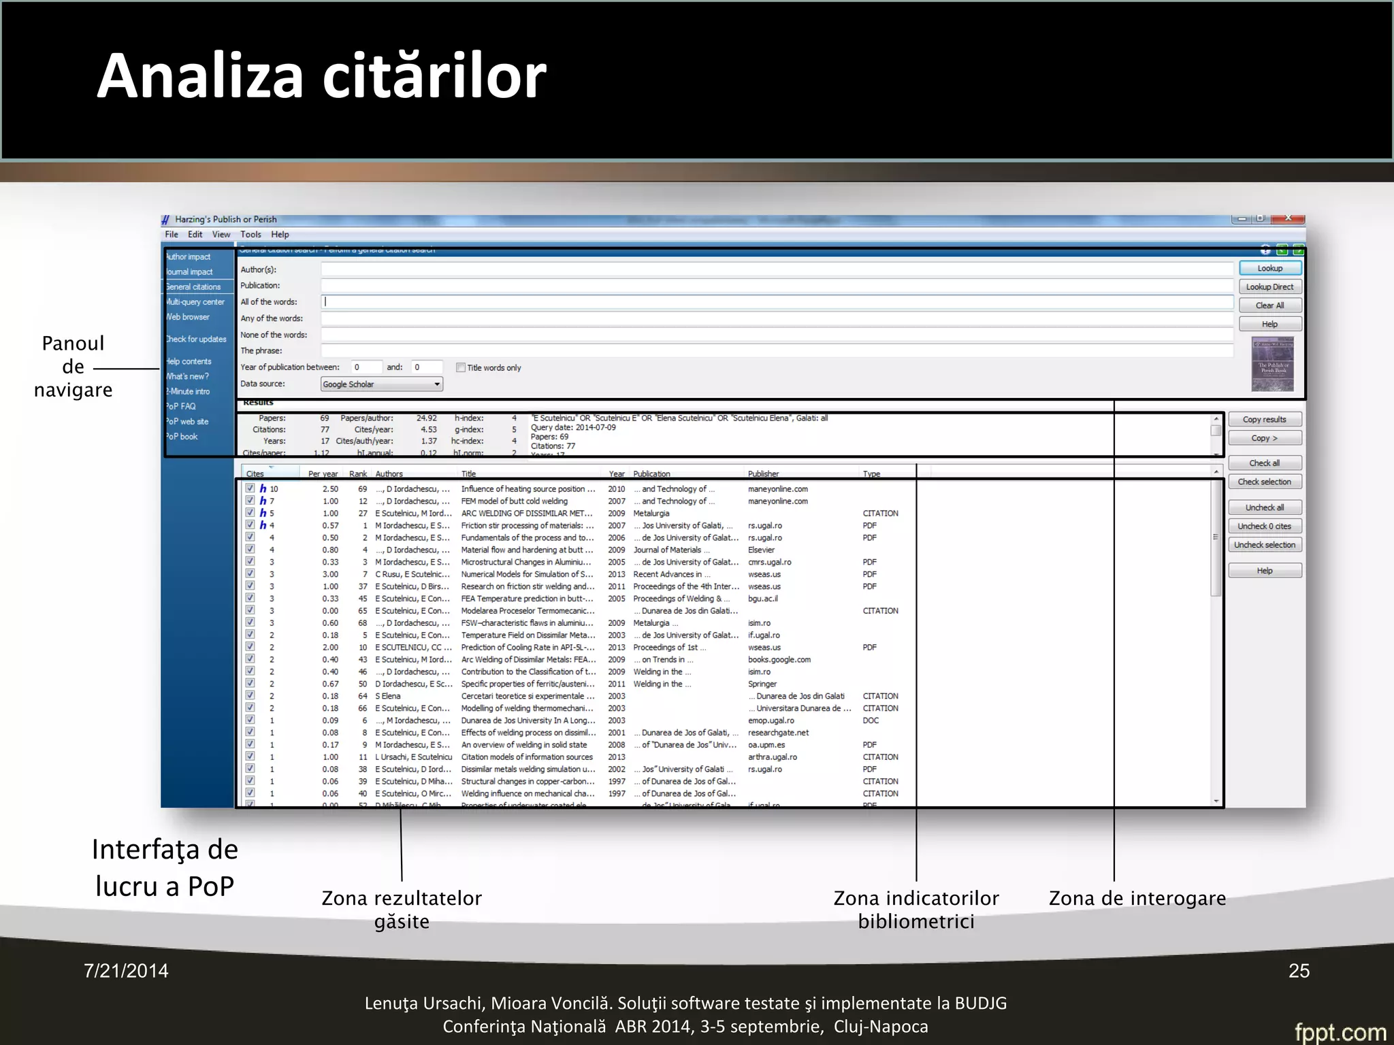Viewport: 1394px width, 1045px height.
Task: Click the Copy results button
Action: tap(1265, 419)
